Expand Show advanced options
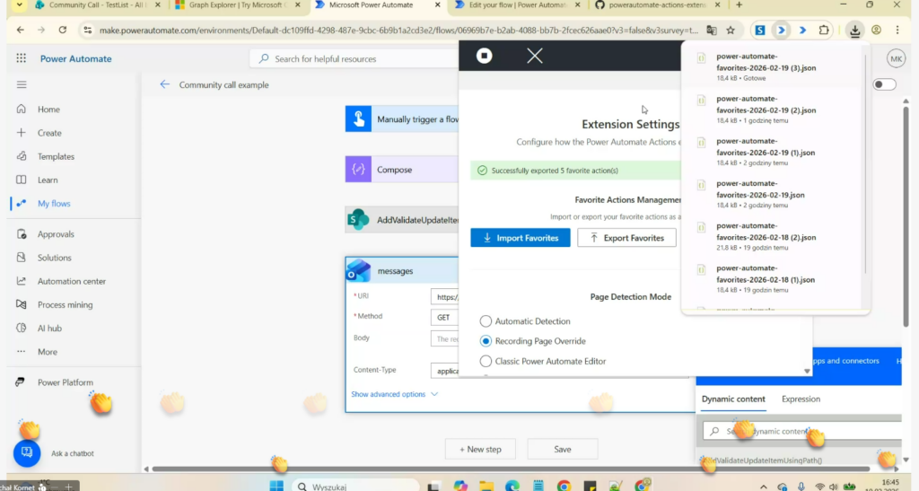Image resolution: width=919 pixels, height=491 pixels. coord(394,394)
